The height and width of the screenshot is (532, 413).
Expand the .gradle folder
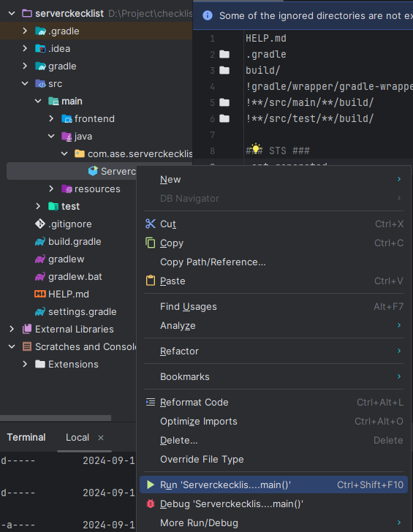click(25, 31)
